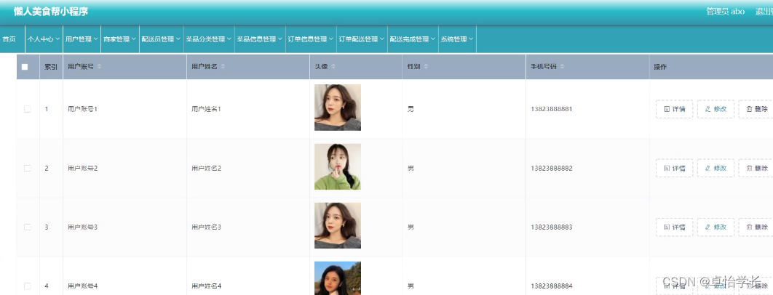Screen dimensions: 773x295
Task: Sort by the 性别 column arrows
Action: click(426, 67)
